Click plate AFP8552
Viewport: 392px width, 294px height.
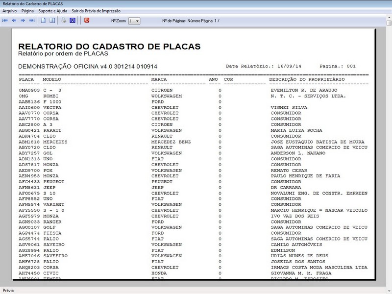(29, 199)
